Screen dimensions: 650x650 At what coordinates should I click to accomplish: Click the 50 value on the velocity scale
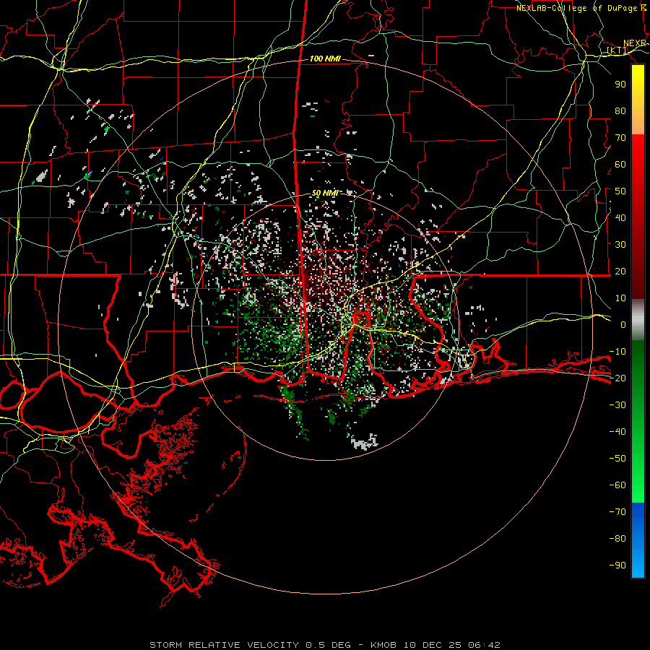point(620,191)
